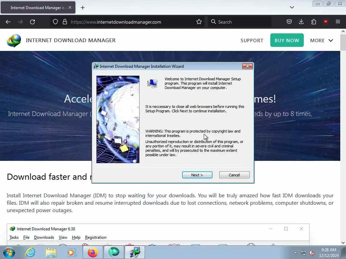Click the wizard globe artwork image
The width and height of the screenshot is (346, 259).
(118, 119)
